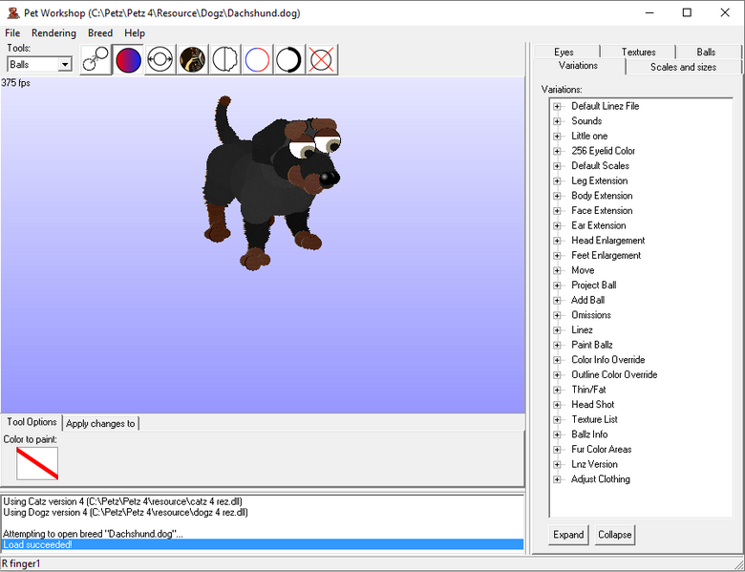
Task: Select the fuzz half-circle tool icon
Action: tap(224, 60)
